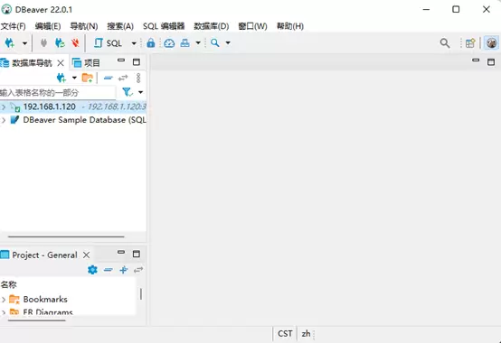The width and height of the screenshot is (501, 343).
Task: Close the Project - General tab
Action: pos(86,255)
